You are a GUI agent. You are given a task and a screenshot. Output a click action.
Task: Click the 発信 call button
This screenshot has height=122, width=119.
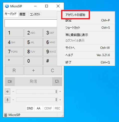[x=33, y=82]
